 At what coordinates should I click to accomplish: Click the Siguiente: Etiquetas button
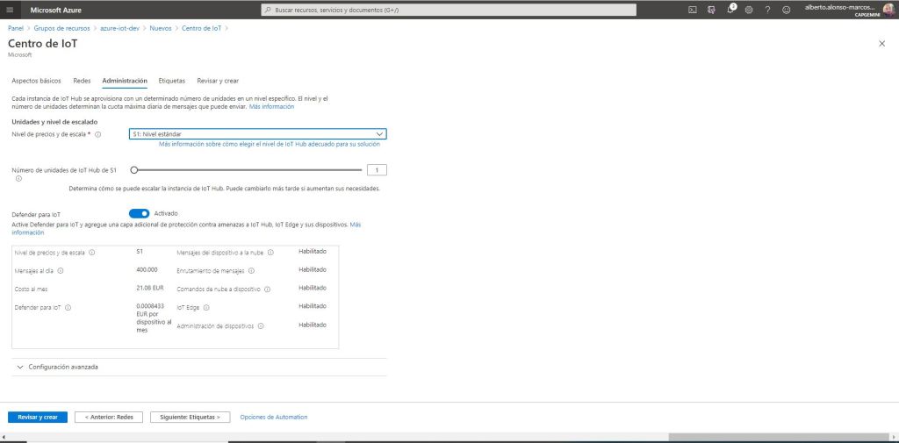[191, 417]
